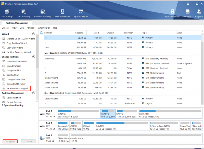Viewport: 204px width, 149px height.
Task: Collapse the Change Partition section
Action: point(34,57)
